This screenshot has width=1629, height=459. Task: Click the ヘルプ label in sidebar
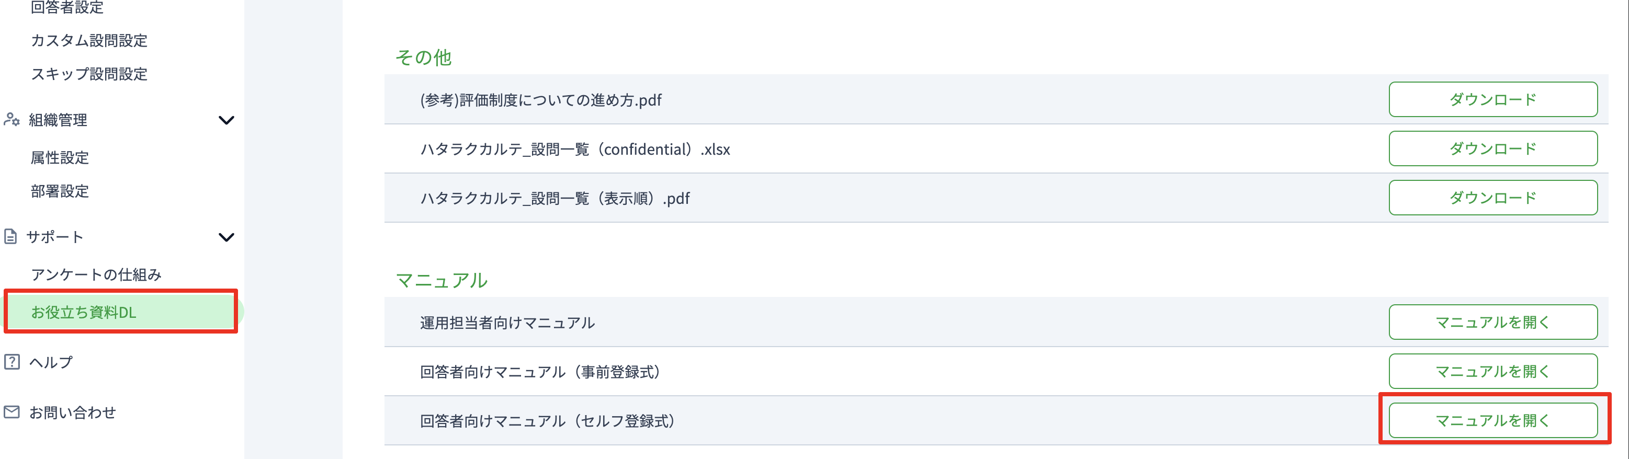(x=51, y=362)
